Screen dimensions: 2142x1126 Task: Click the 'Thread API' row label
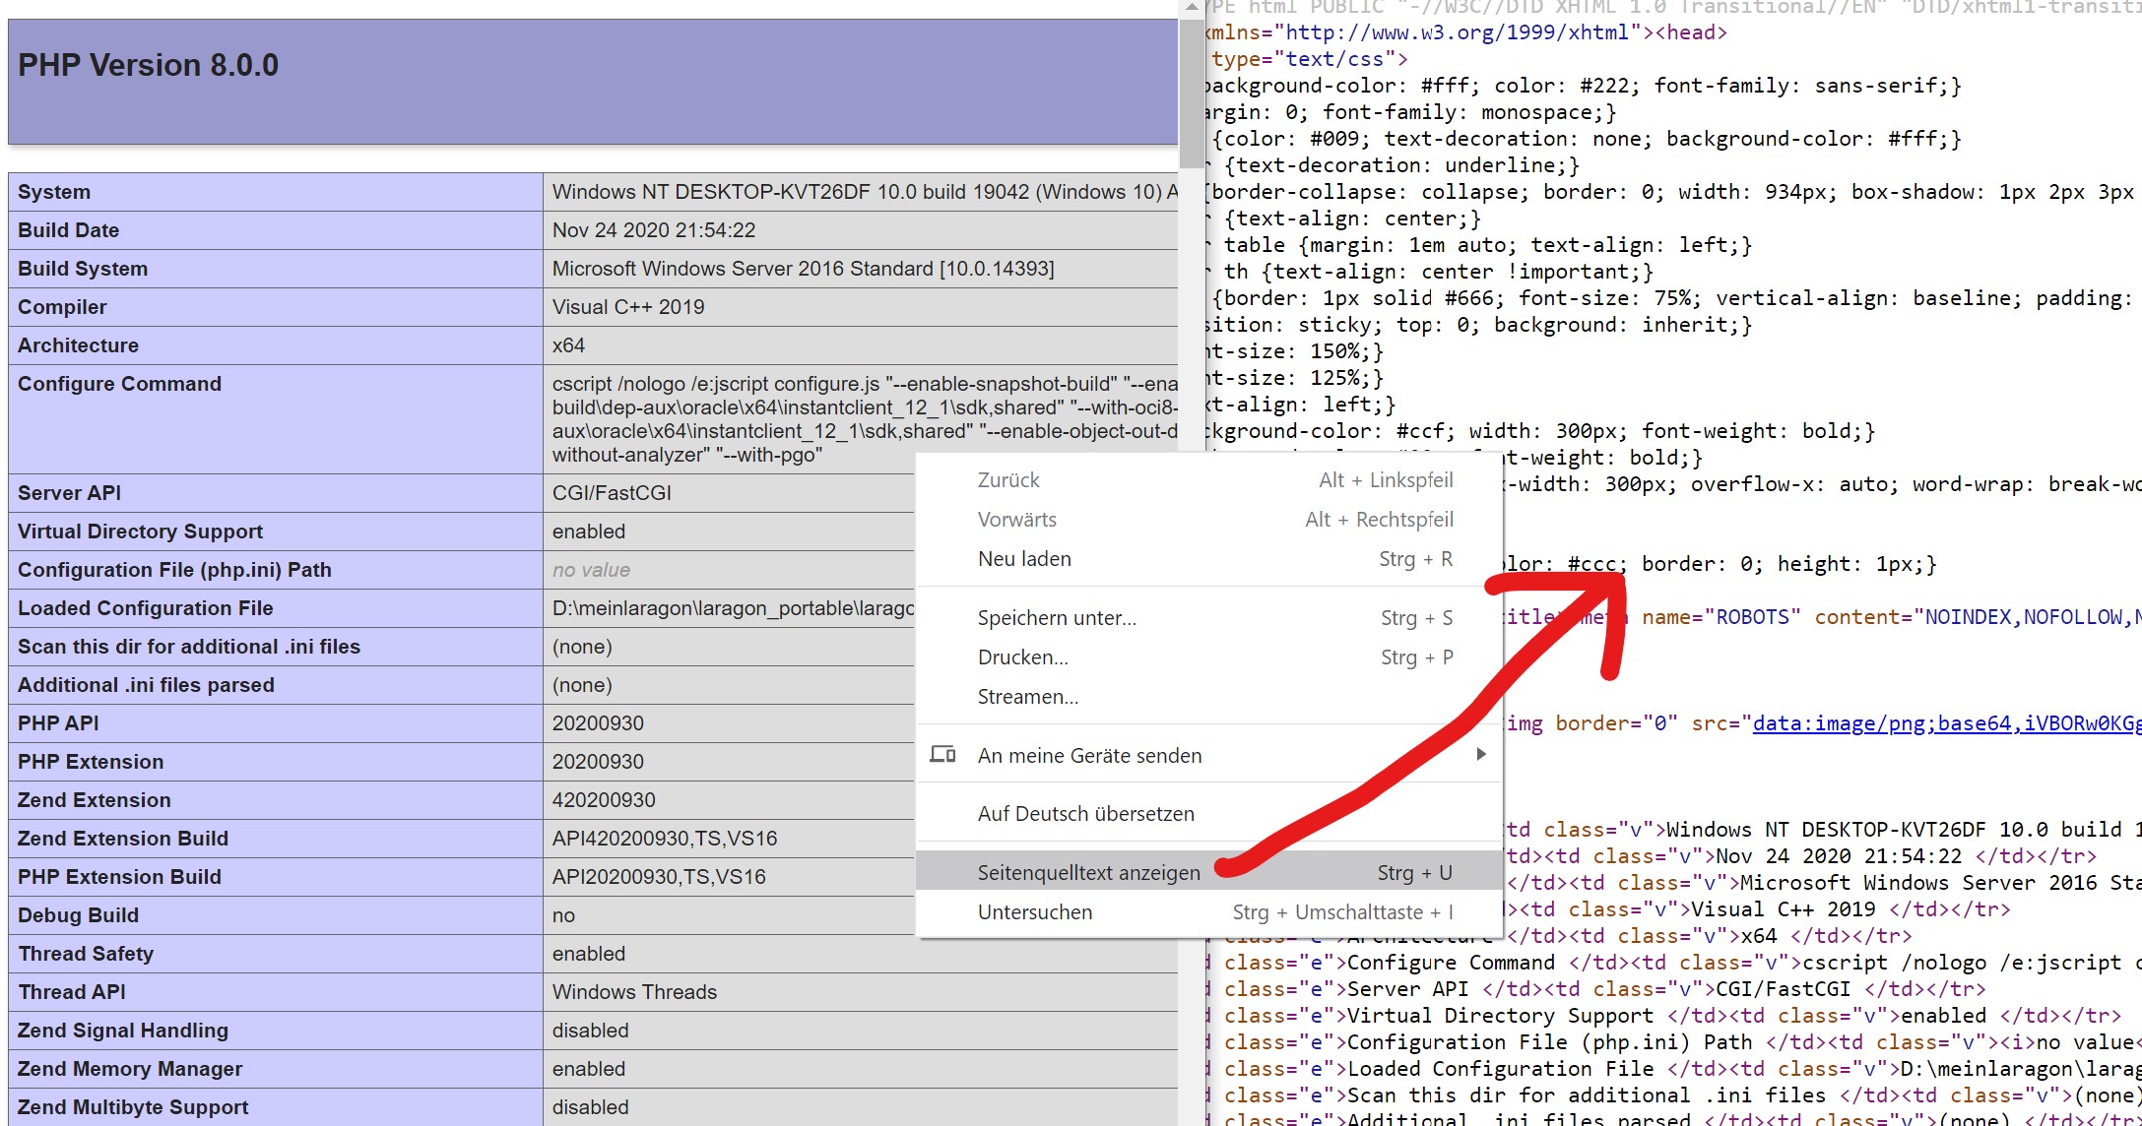[x=72, y=992]
